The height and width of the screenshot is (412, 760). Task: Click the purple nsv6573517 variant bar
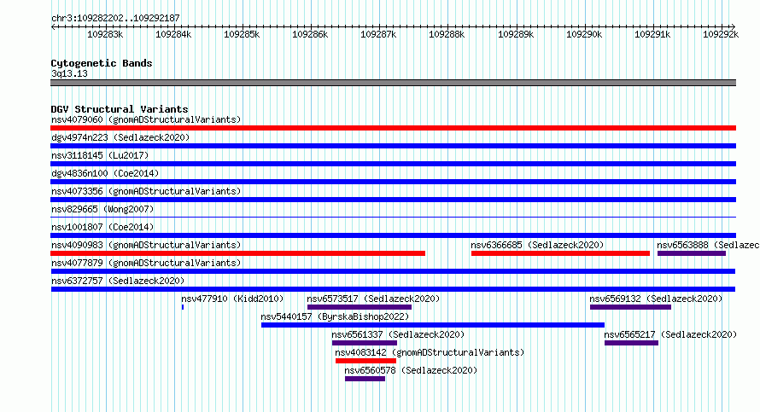[x=360, y=307]
